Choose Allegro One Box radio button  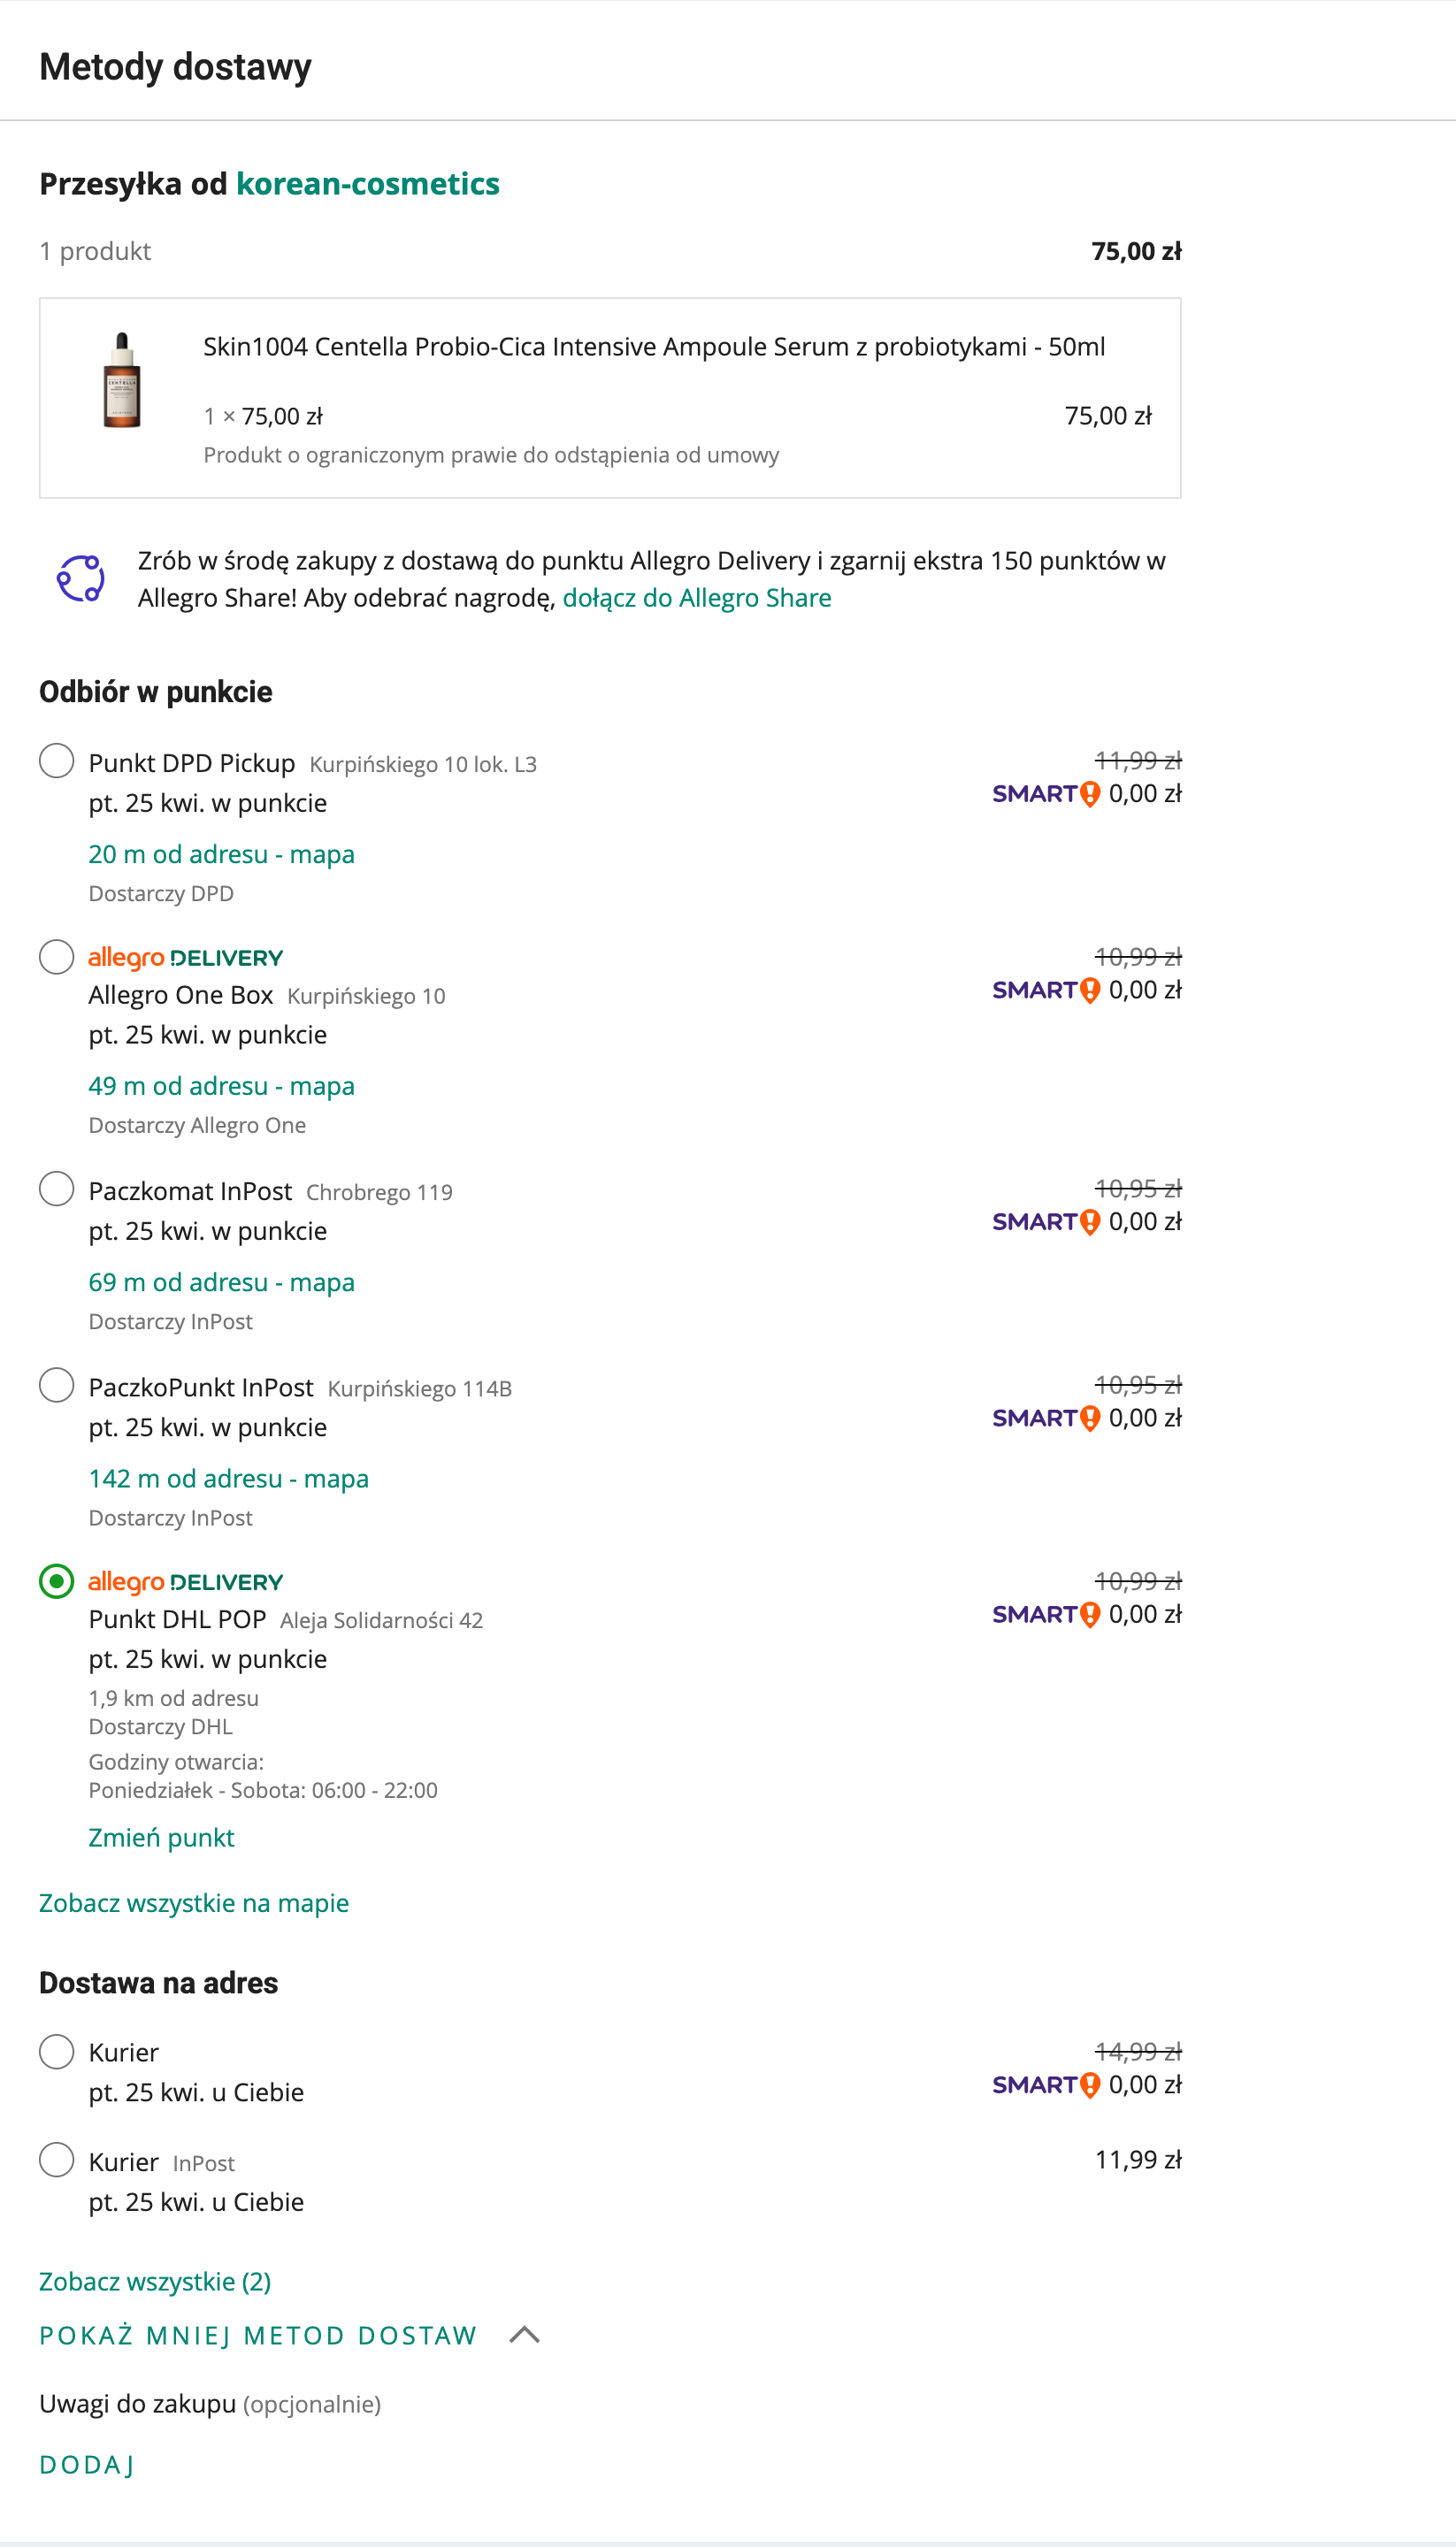coord(56,957)
